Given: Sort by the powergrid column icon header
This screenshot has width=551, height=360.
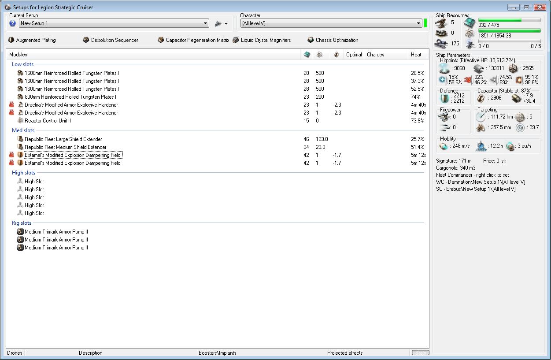Looking at the screenshot, I should 319,55.
